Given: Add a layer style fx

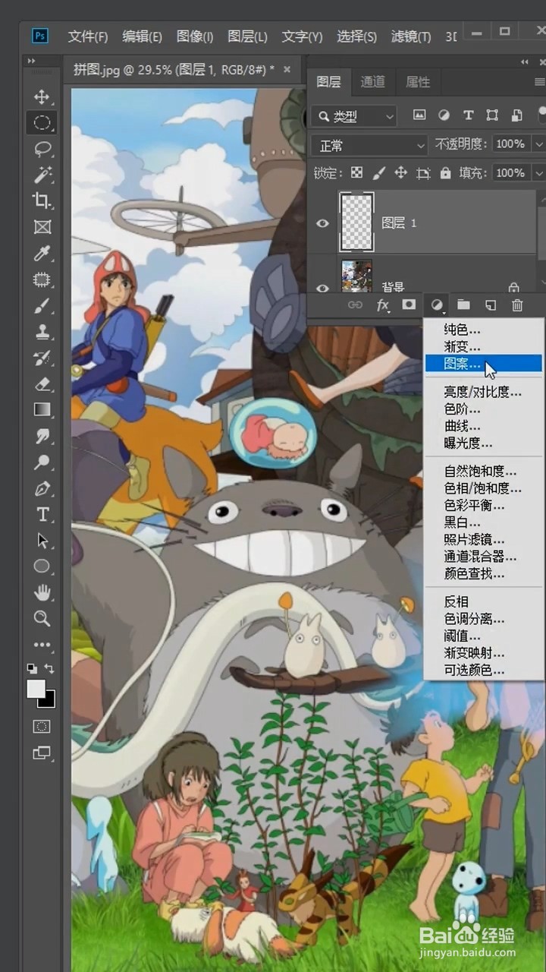Looking at the screenshot, I should 383,305.
